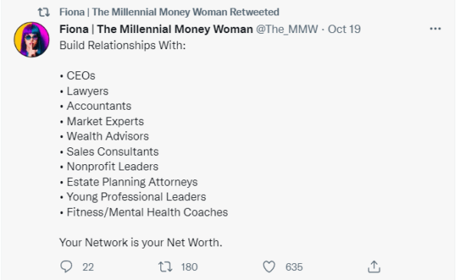Open Fiona's purple-haired profile avatar

(31, 39)
